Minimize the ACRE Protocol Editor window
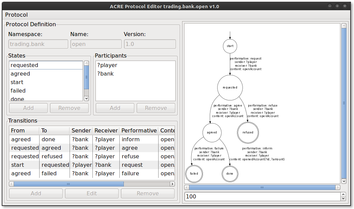 [330, 6]
